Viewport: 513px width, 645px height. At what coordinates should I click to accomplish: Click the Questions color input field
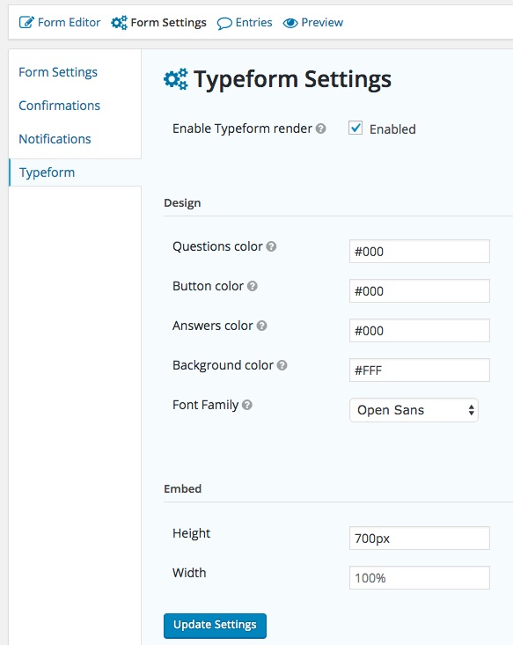[x=420, y=252]
